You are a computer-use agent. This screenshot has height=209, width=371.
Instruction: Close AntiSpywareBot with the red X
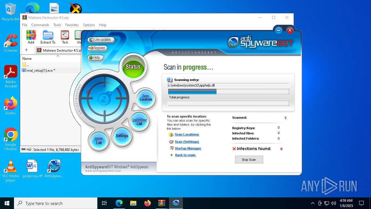[x=290, y=30]
